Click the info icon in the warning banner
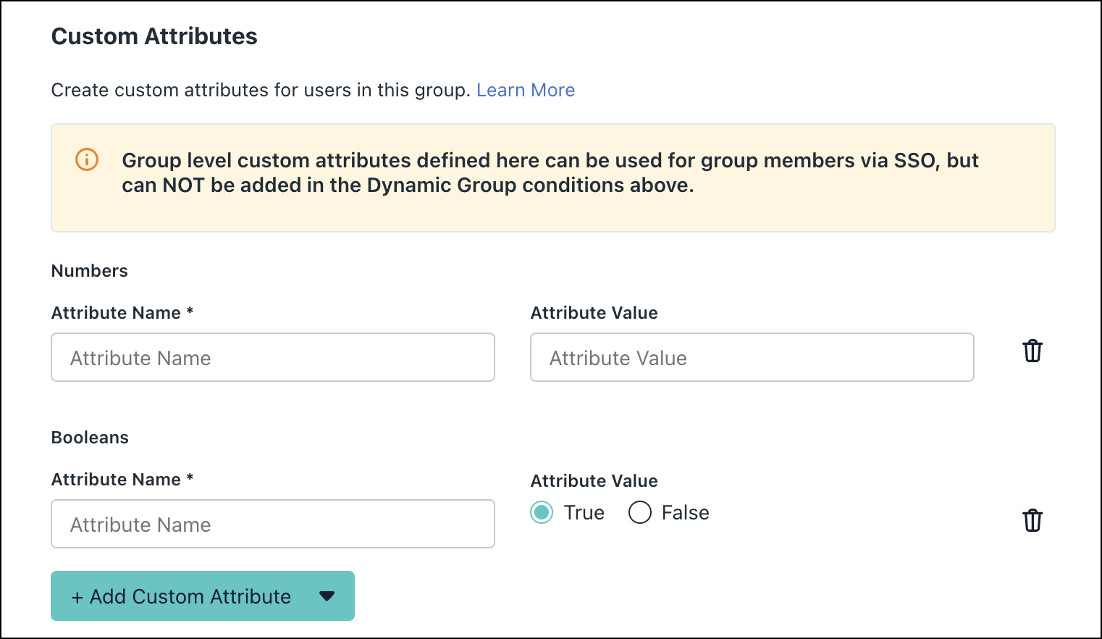This screenshot has height=639, width=1102. pyautogui.click(x=86, y=160)
